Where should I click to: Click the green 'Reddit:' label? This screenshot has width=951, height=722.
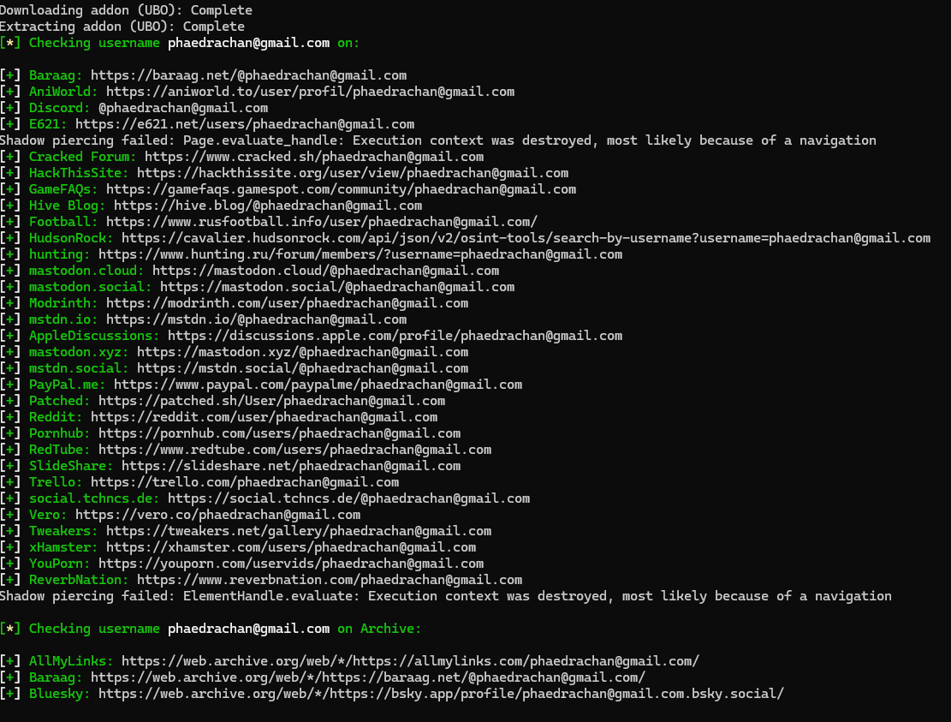click(56, 417)
